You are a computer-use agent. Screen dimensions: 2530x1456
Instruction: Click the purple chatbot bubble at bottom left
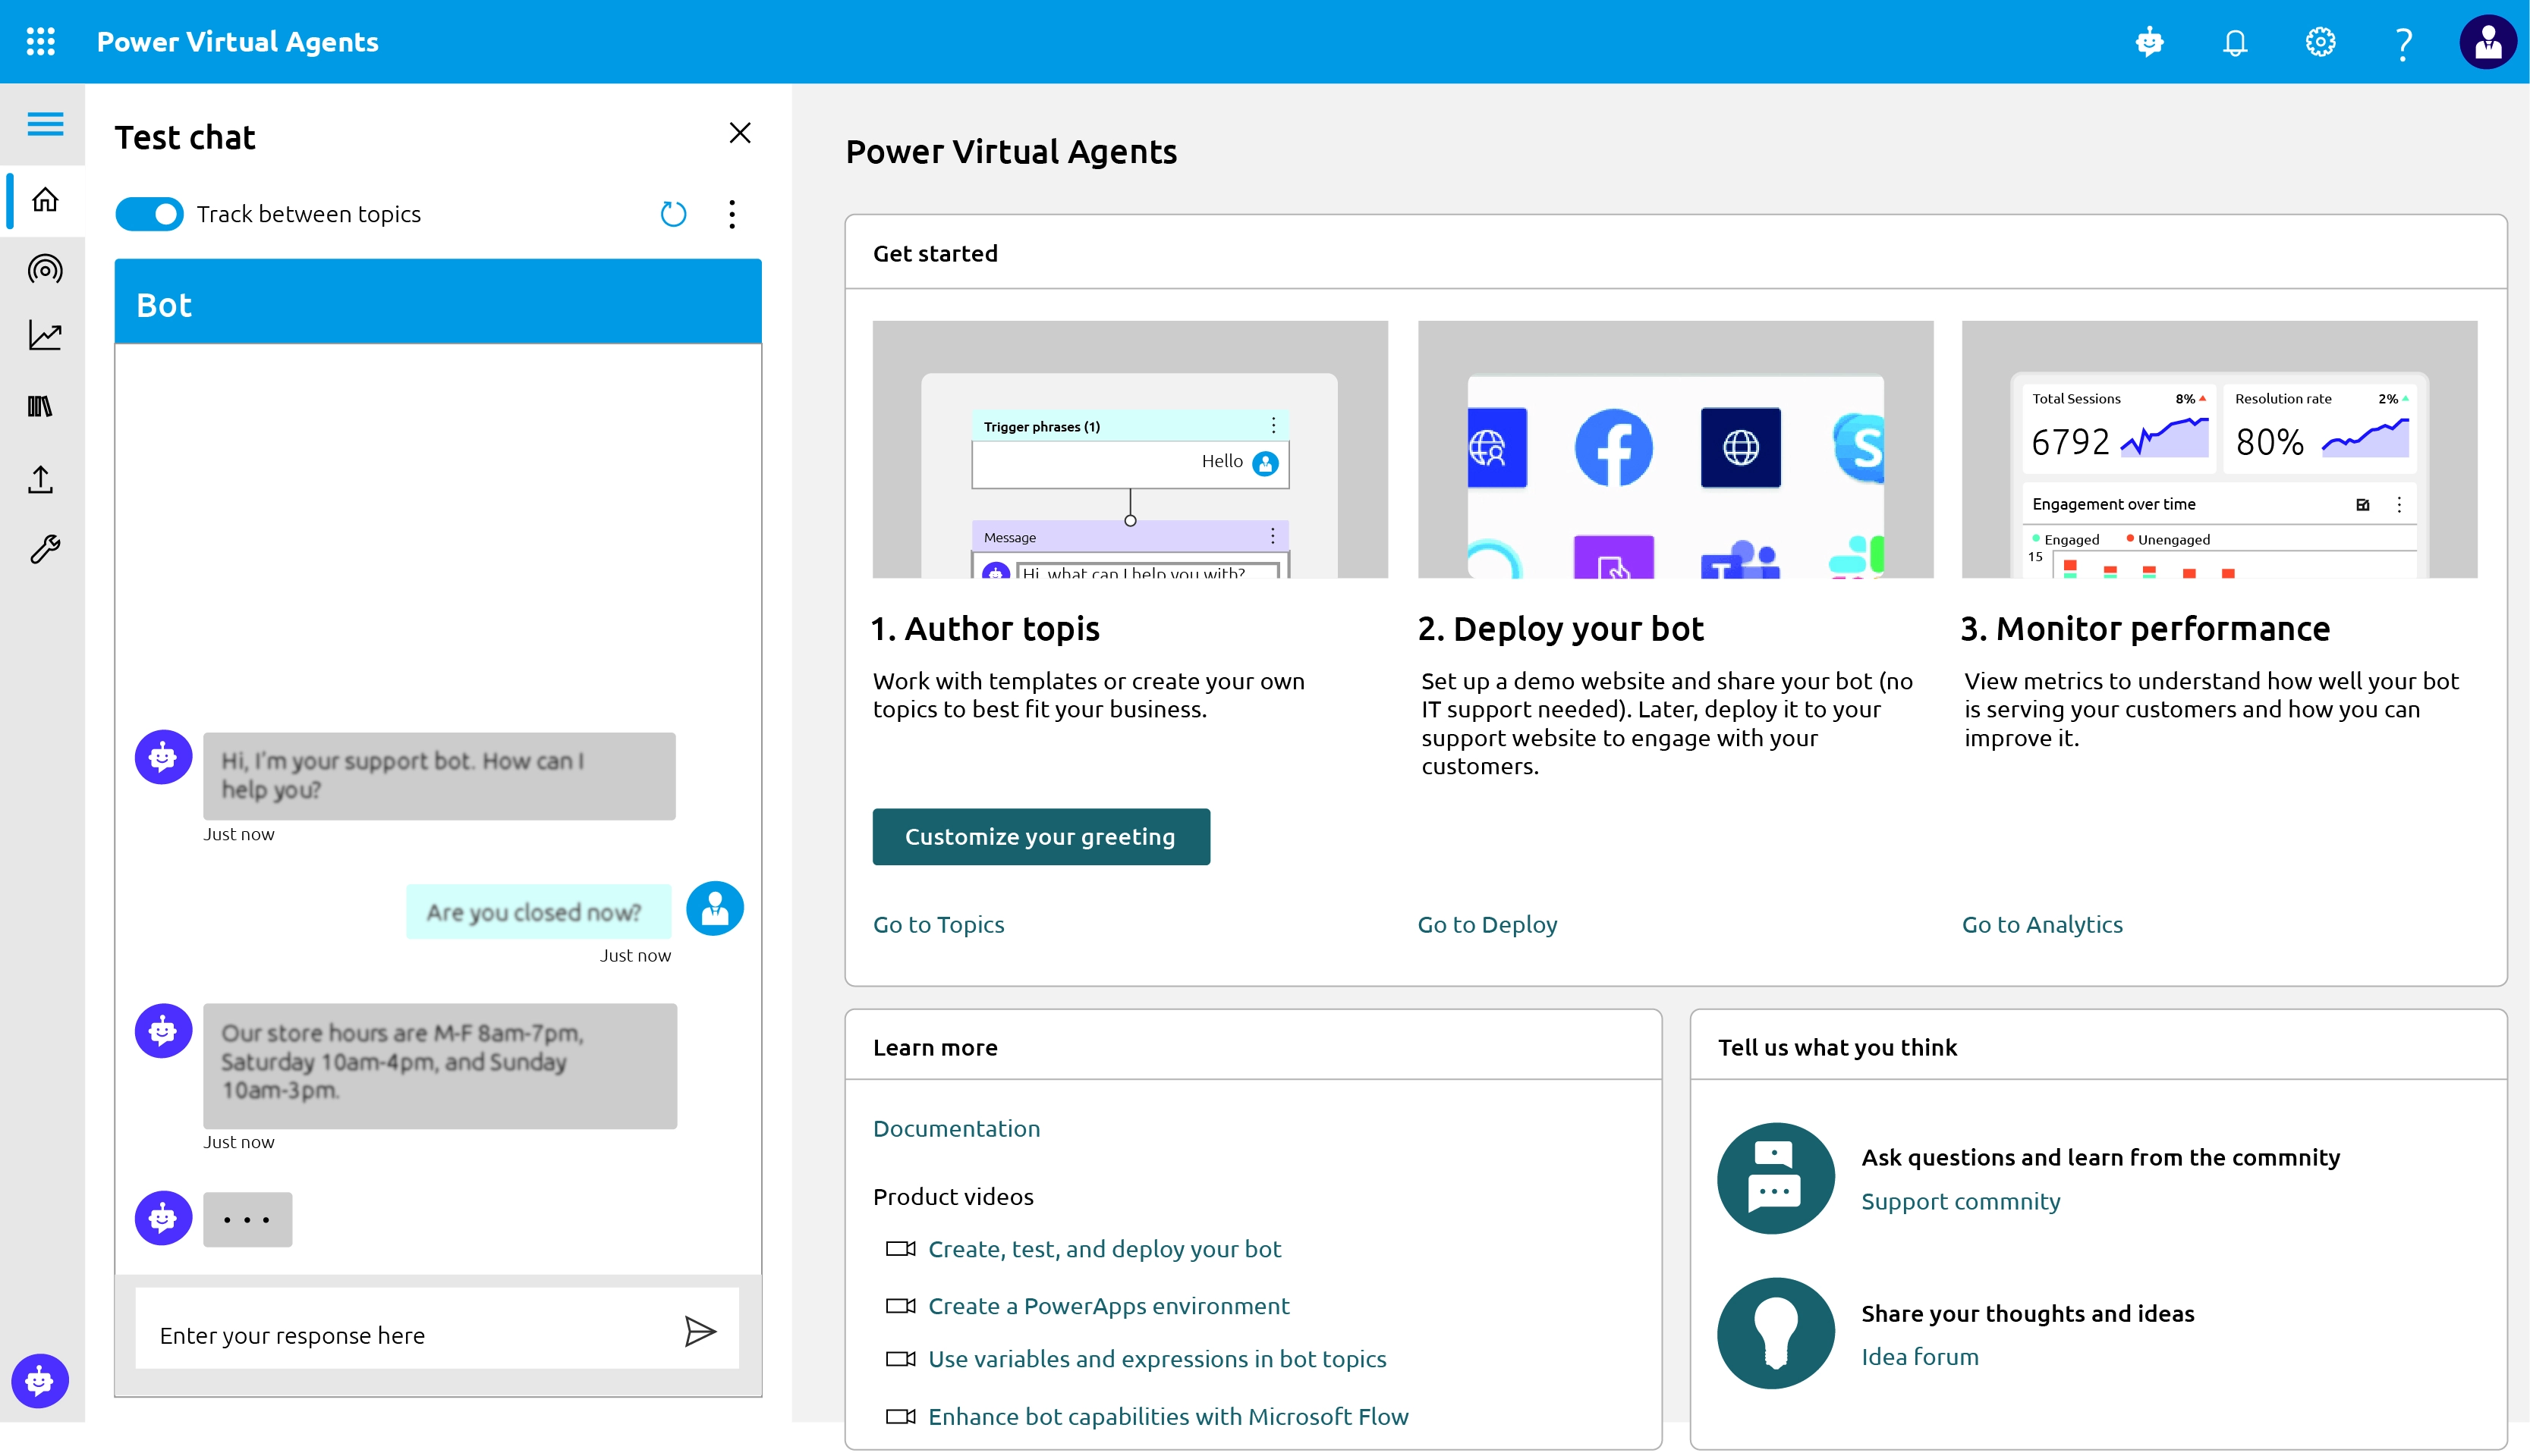(40, 1381)
